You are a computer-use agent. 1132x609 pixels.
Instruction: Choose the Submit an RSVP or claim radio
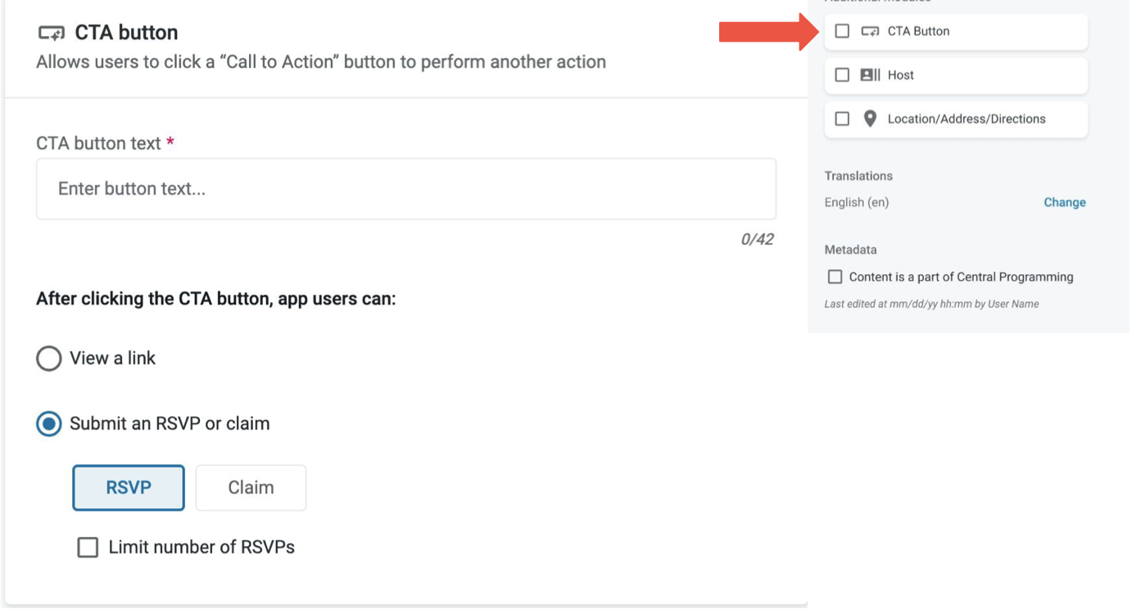click(x=49, y=424)
